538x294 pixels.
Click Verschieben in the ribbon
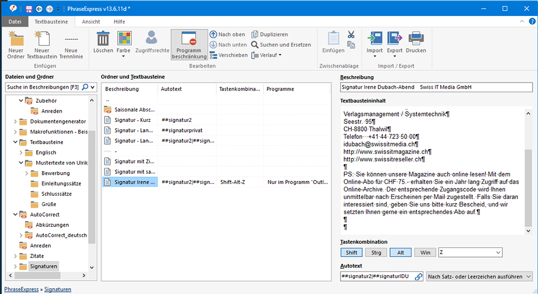(229, 55)
